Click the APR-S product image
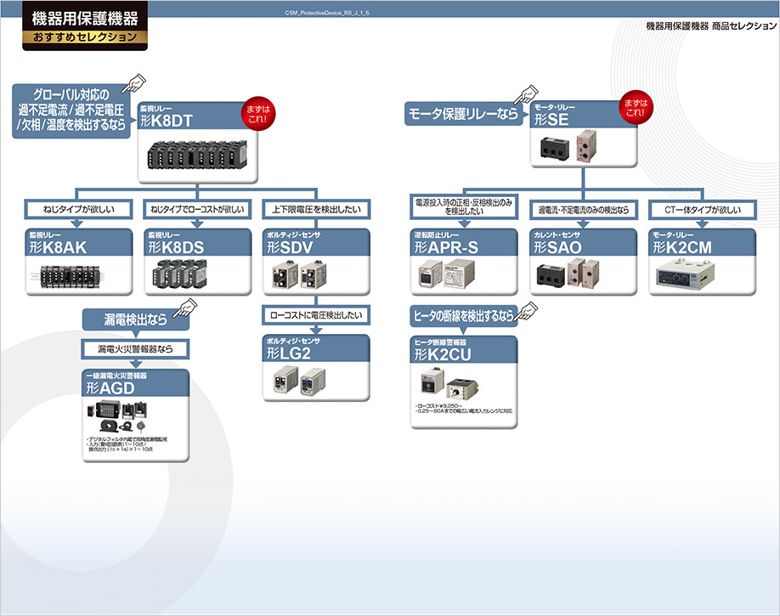Viewport: 780px width, 616px height. coord(447,274)
